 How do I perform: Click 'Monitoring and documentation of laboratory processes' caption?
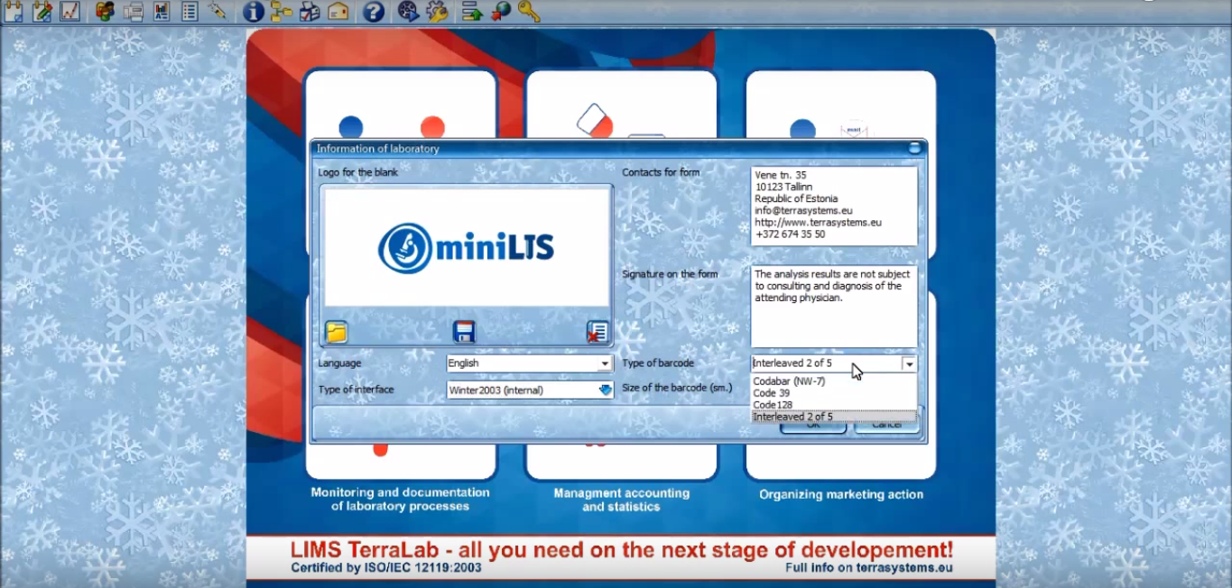pos(401,500)
